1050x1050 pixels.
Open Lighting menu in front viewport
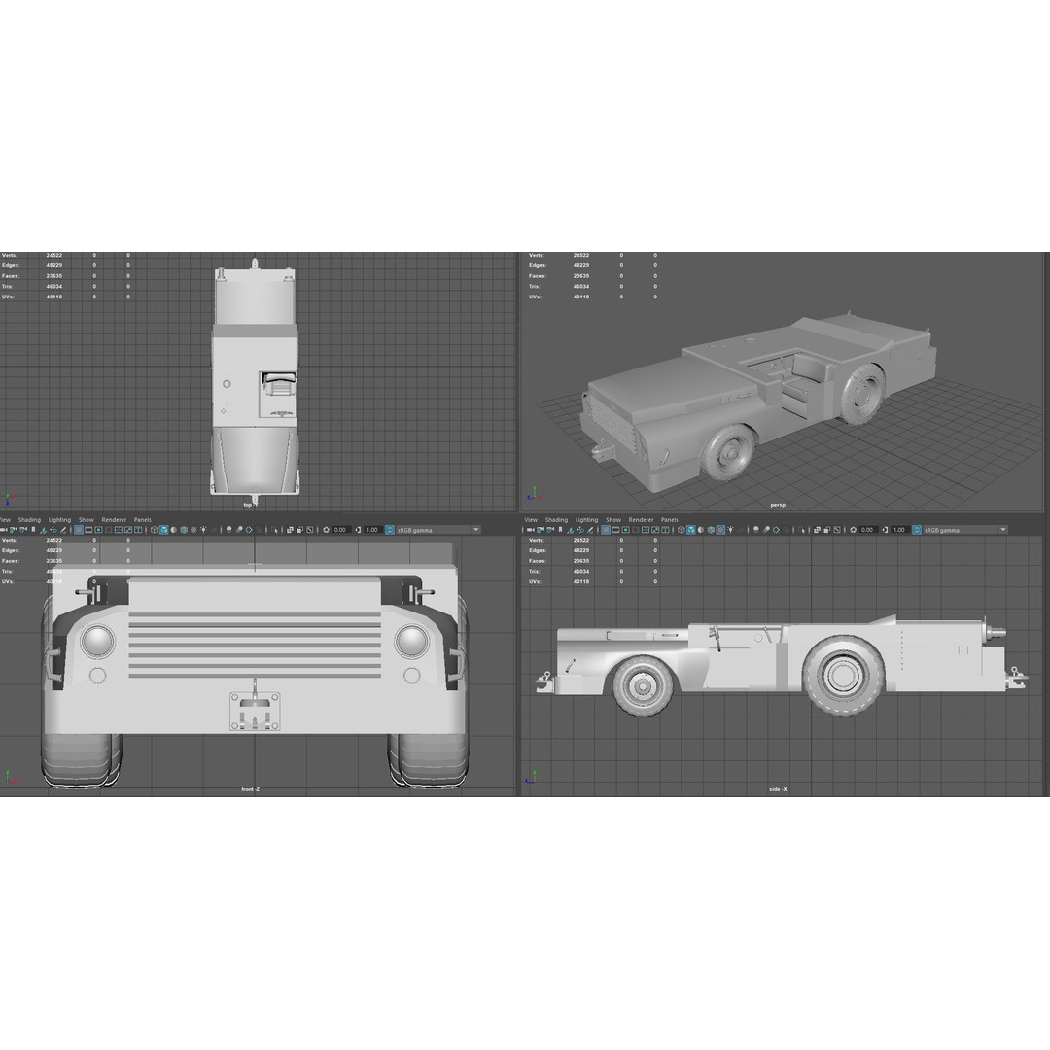tap(59, 519)
